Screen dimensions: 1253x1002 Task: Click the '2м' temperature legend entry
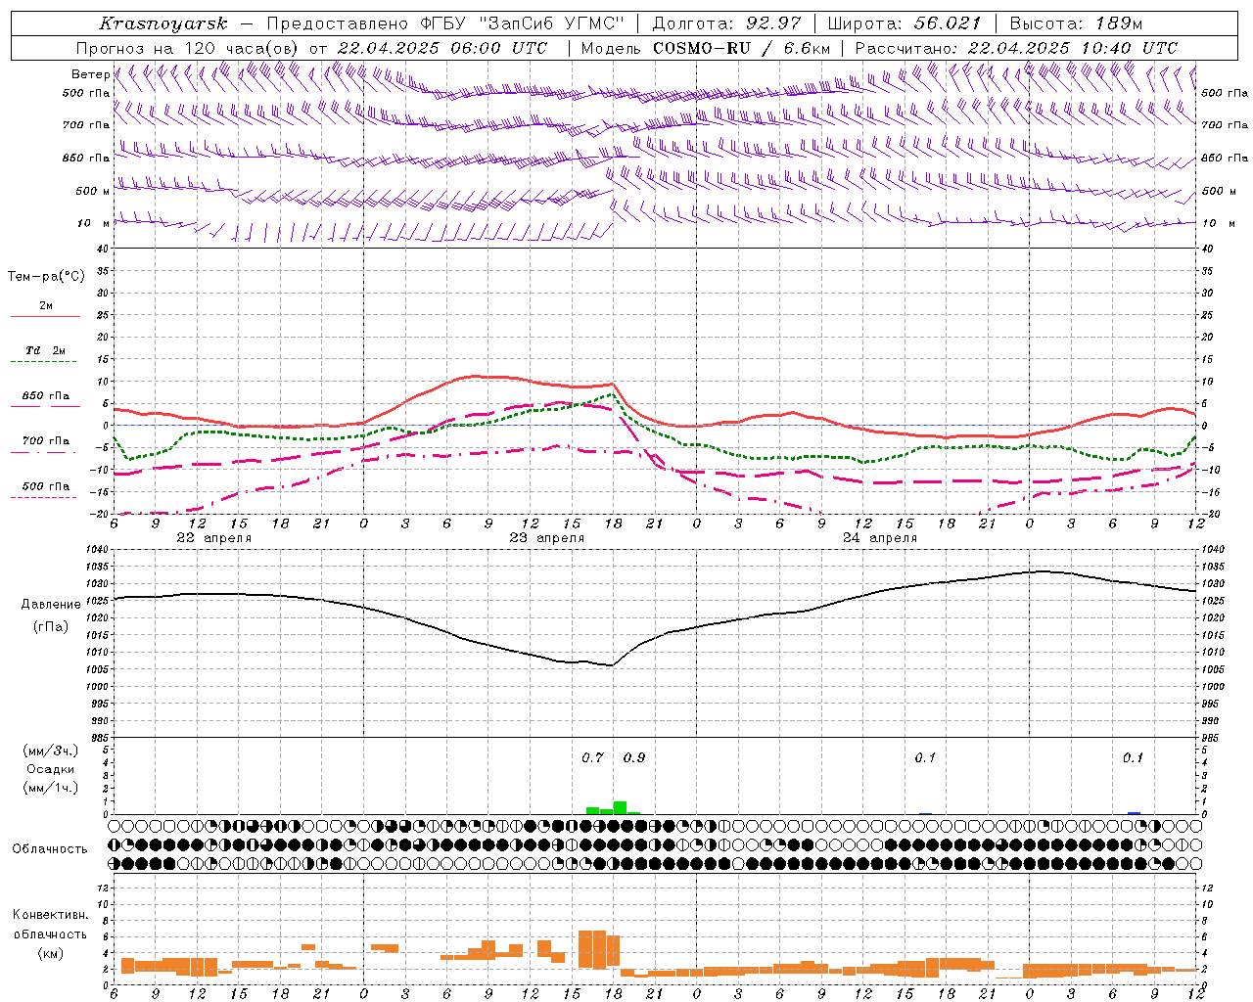46,305
